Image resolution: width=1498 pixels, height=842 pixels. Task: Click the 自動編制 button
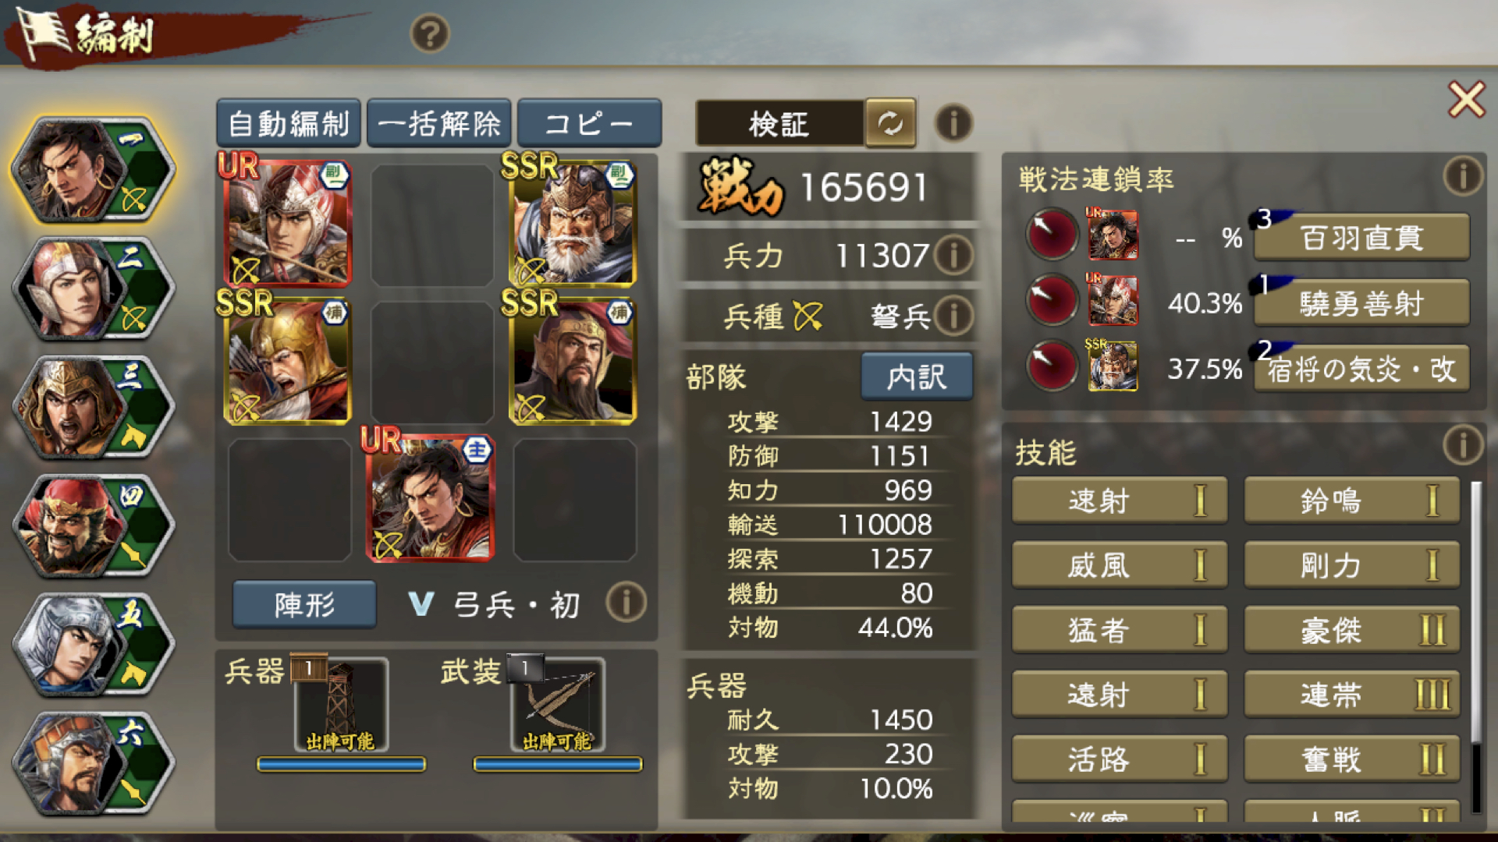289,123
